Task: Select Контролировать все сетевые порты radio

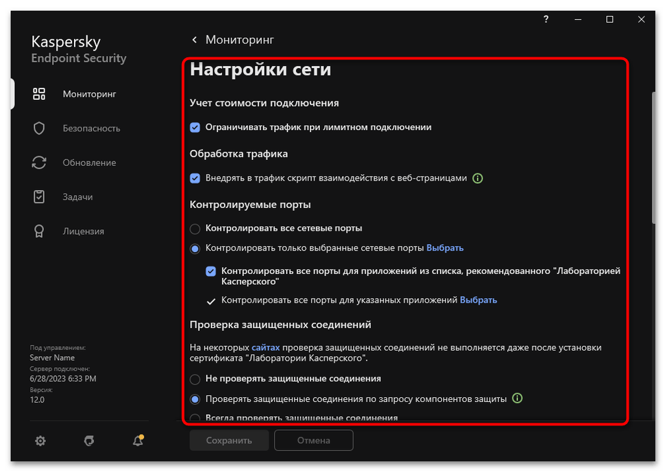Action: (195, 229)
